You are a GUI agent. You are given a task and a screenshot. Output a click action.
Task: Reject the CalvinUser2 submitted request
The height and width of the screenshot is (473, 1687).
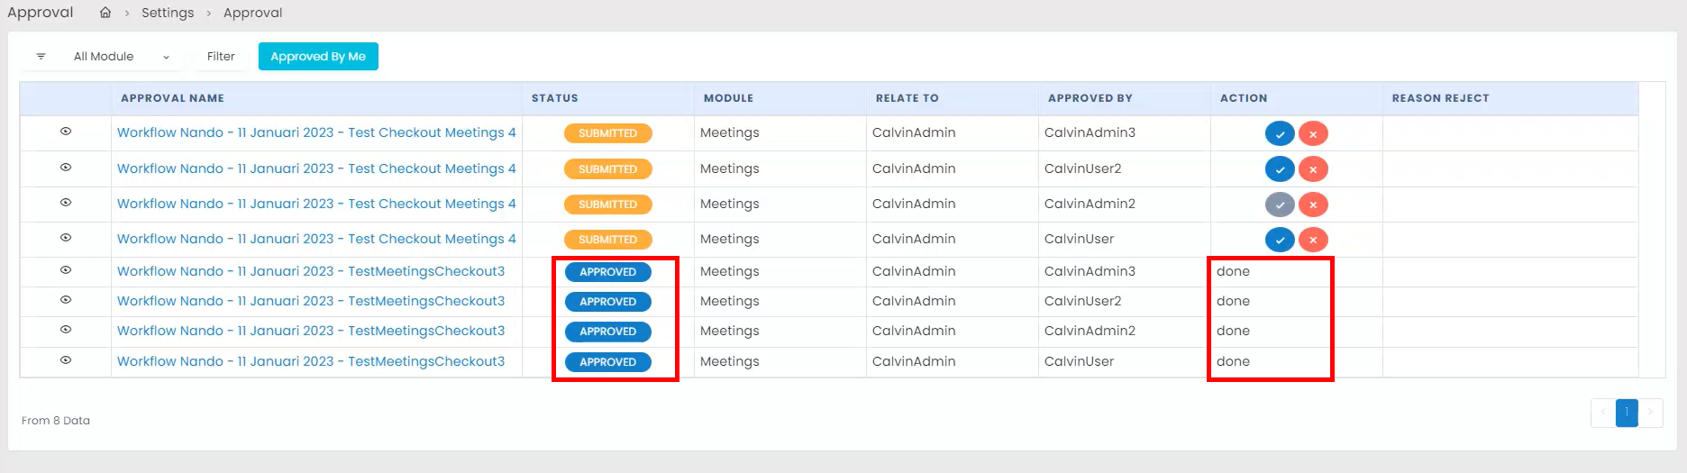click(x=1313, y=169)
